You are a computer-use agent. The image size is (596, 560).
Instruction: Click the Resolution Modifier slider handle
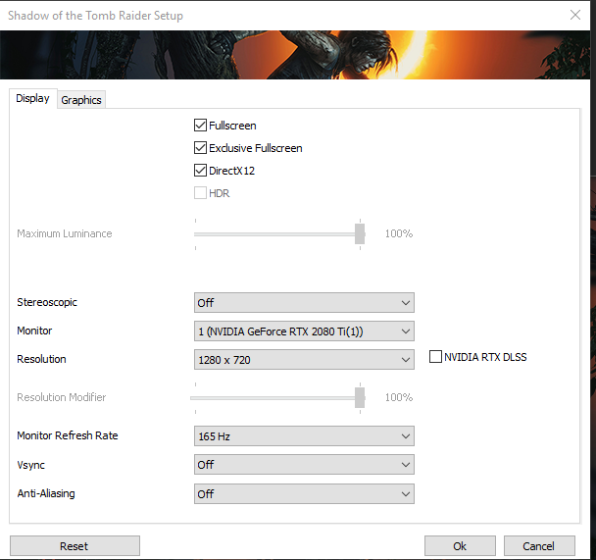click(360, 397)
